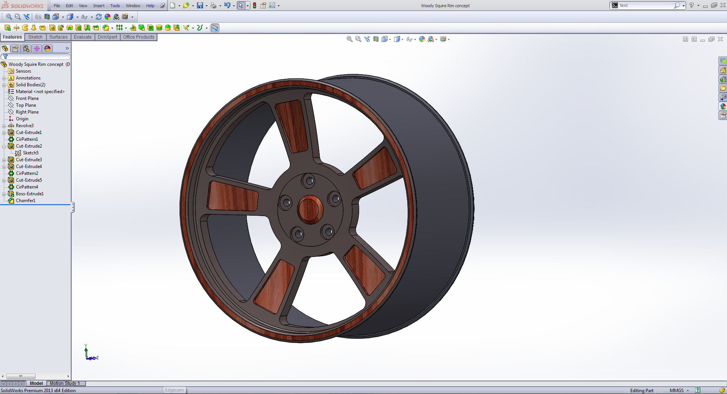Select the Rib tool icon

pyautogui.click(x=133, y=28)
